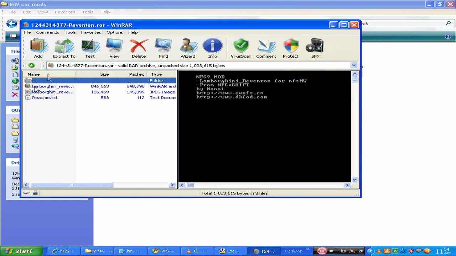Image resolution: width=456 pixels, height=256 pixels.
Task: Click the Explorer Back arrow button
Action: coord(12,24)
